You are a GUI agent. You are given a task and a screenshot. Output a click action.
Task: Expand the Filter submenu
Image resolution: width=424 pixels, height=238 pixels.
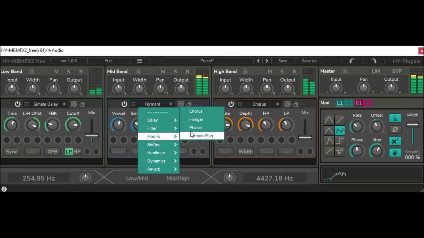(159, 128)
